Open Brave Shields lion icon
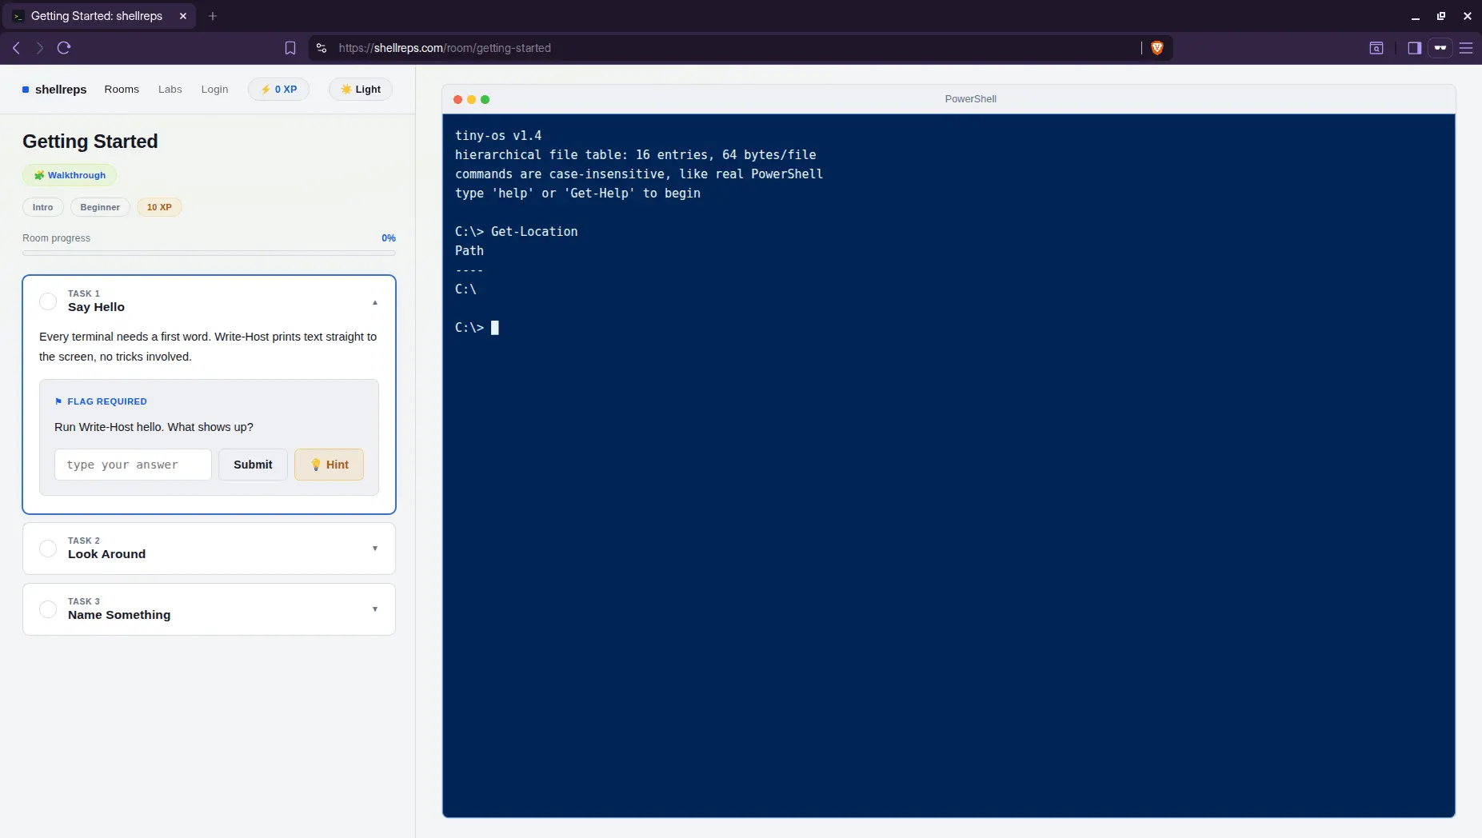The width and height of the screenshot is (1482, 838). pos(1156,48)
